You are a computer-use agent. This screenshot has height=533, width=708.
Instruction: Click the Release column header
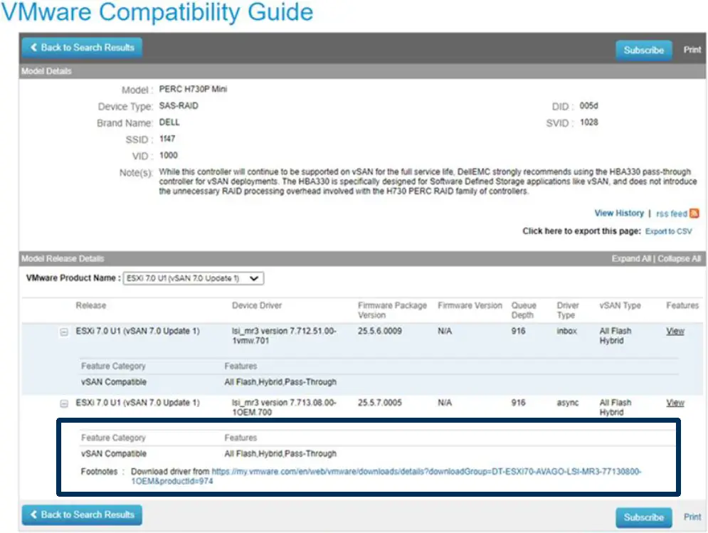pyautogui.click(x=91, y=305)
